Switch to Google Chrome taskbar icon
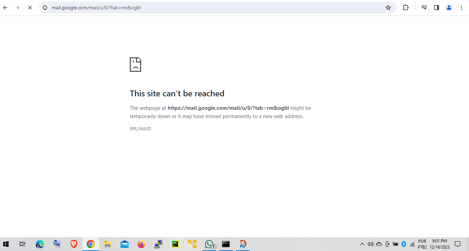 [91, 244]
